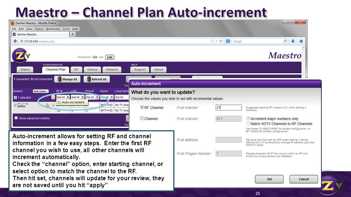Click the Auto-name button
This screenshot has height=197, width=351.
(41, 91)
